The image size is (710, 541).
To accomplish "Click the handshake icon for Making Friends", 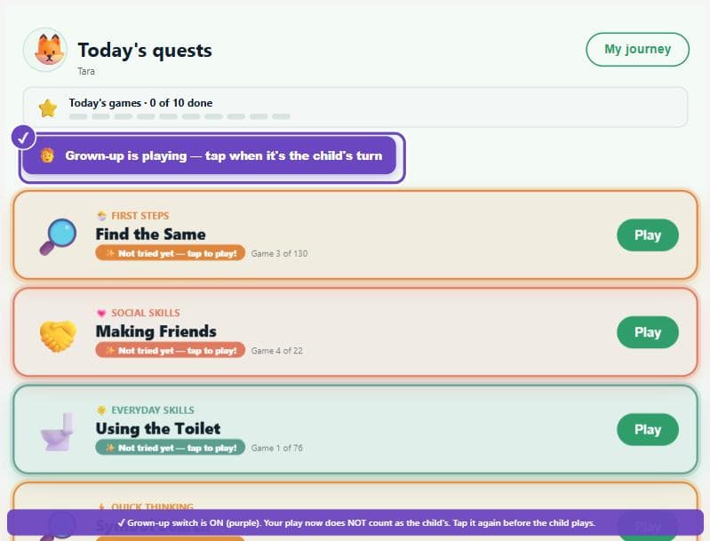I will (58, 336).
